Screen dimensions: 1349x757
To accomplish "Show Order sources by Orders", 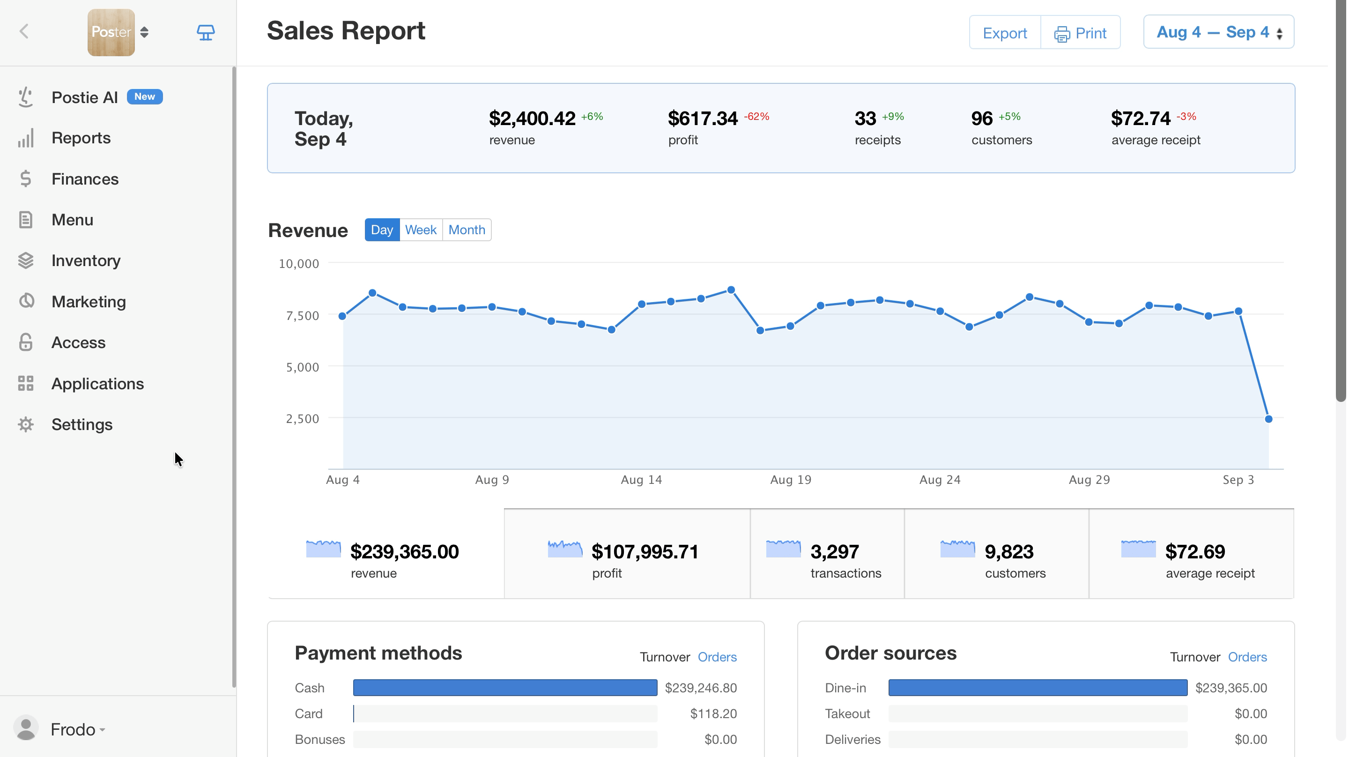I will [x=1247, y=657].
